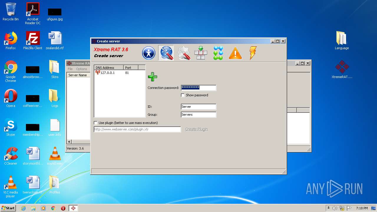Open VLC media player desktop shortcut
The image size is (377, 212).
pos(11,187)
